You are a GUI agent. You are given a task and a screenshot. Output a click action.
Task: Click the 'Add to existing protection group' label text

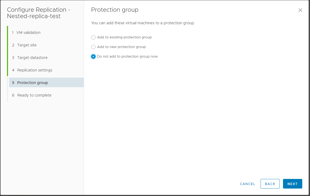pos(124,37)
